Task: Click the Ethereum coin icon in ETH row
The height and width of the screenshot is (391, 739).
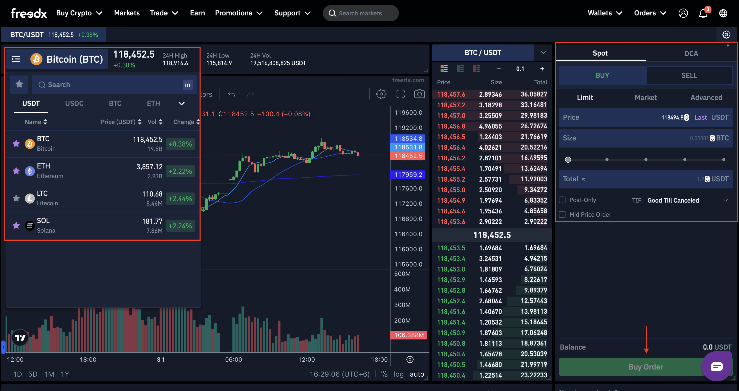Action: click(30, 171)
